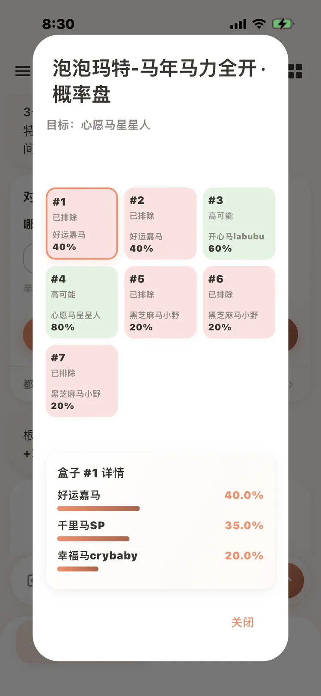The height and width of the screenshot is (696, 321).
Task: Switch to the highlighted box #1 card
Action: click(x=82, y=223)
